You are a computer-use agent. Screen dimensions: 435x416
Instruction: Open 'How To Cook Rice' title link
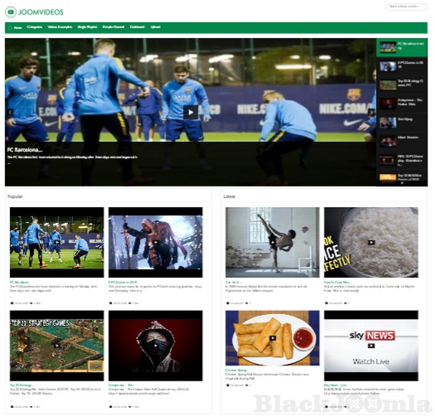(338, 282)
